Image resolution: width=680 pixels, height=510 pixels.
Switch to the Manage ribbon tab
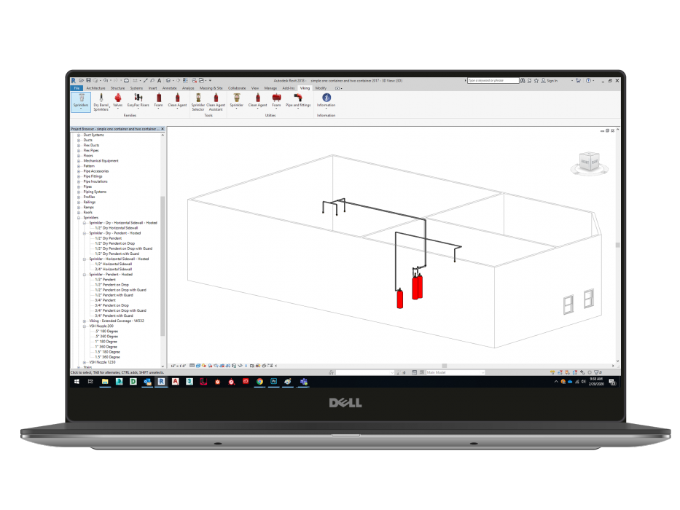(270, 88)
